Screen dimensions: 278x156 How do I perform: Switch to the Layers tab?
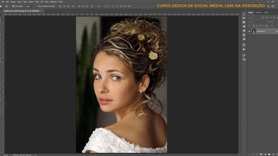click(251, 13)
